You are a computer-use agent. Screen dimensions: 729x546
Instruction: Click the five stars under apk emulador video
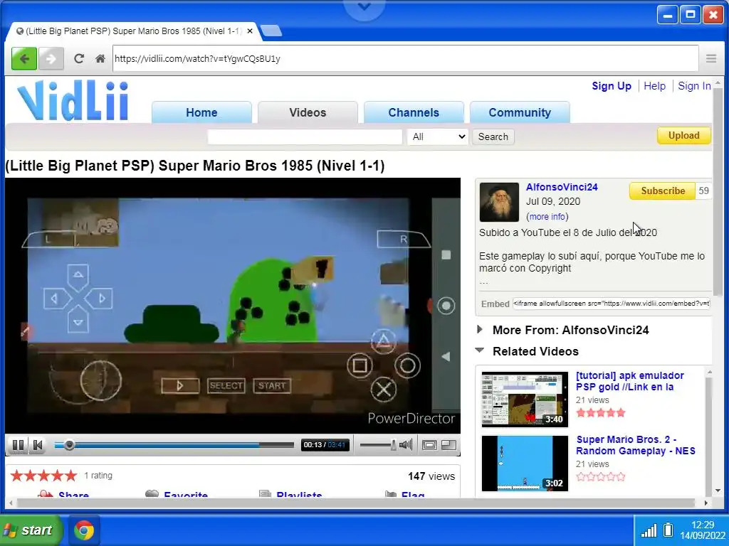(x=601, y=413)
